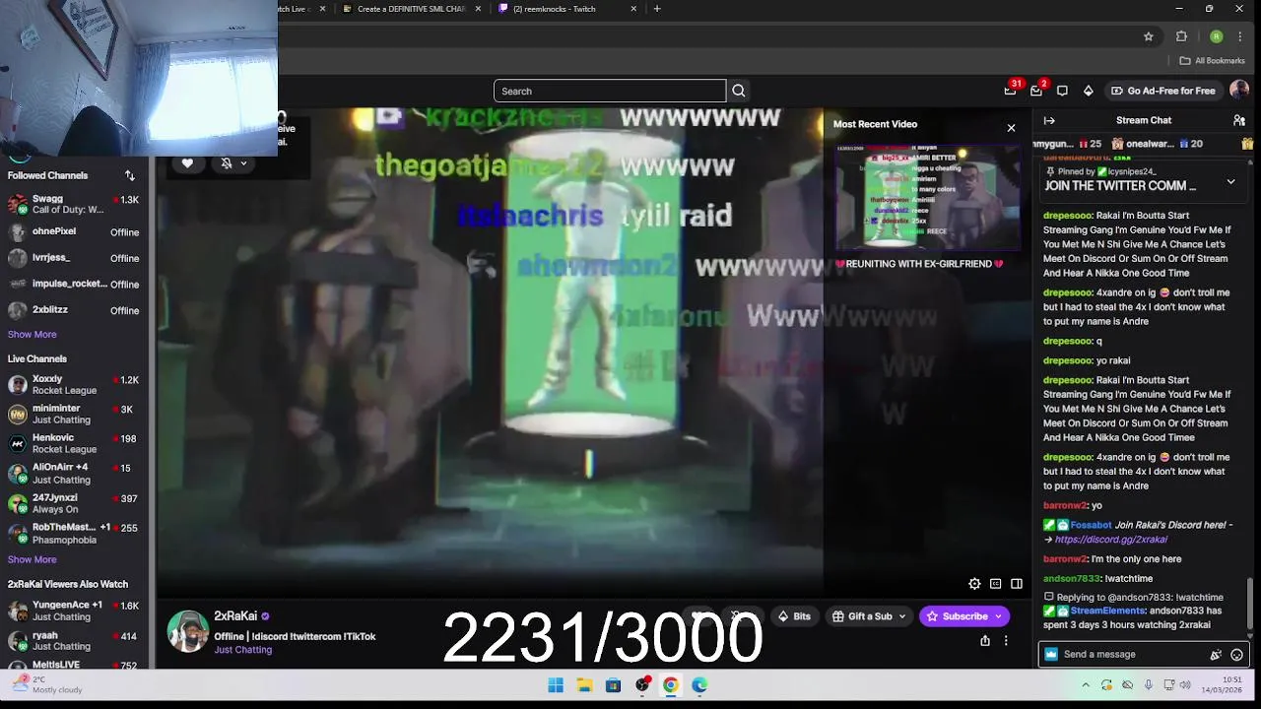Open Swagg followed channel
The height and width of the screenshot is (709, 1261).
tap(75, 204)
